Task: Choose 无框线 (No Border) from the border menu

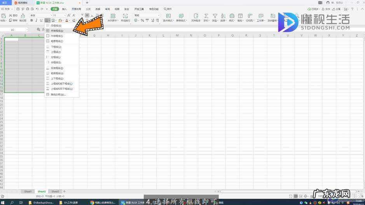Action: (x=56, y=25)
